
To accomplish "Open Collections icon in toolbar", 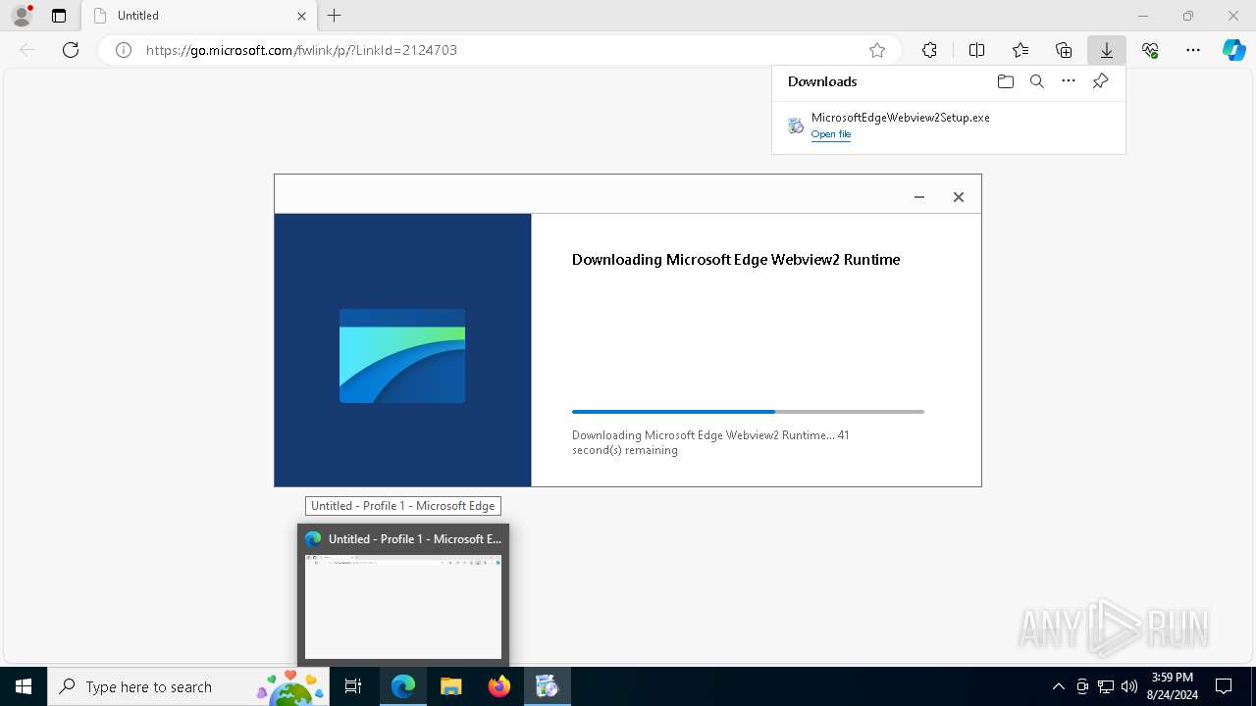I will [1064, 50].
